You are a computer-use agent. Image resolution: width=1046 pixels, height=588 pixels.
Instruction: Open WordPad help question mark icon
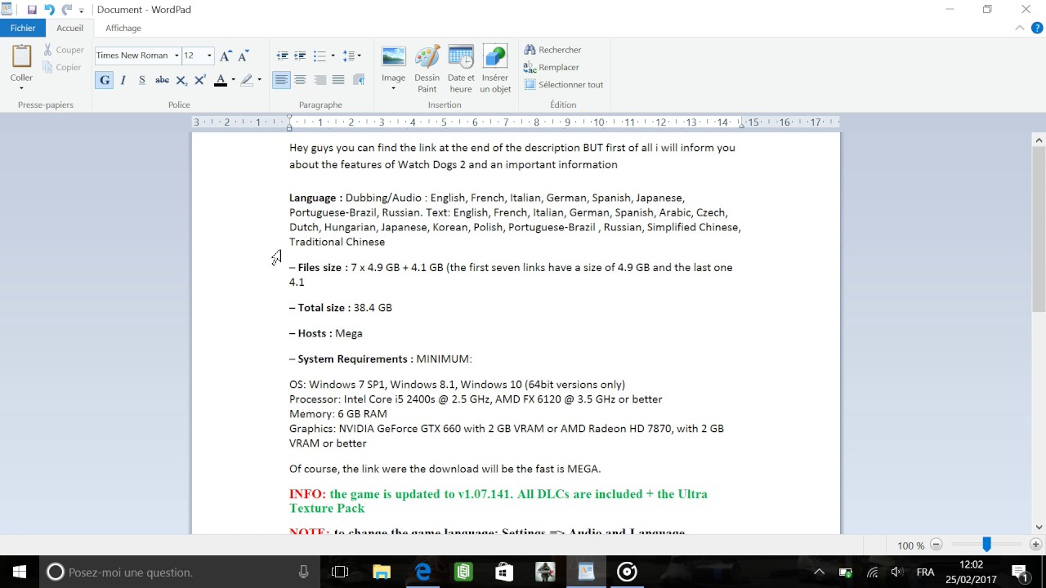(1037, 28)
